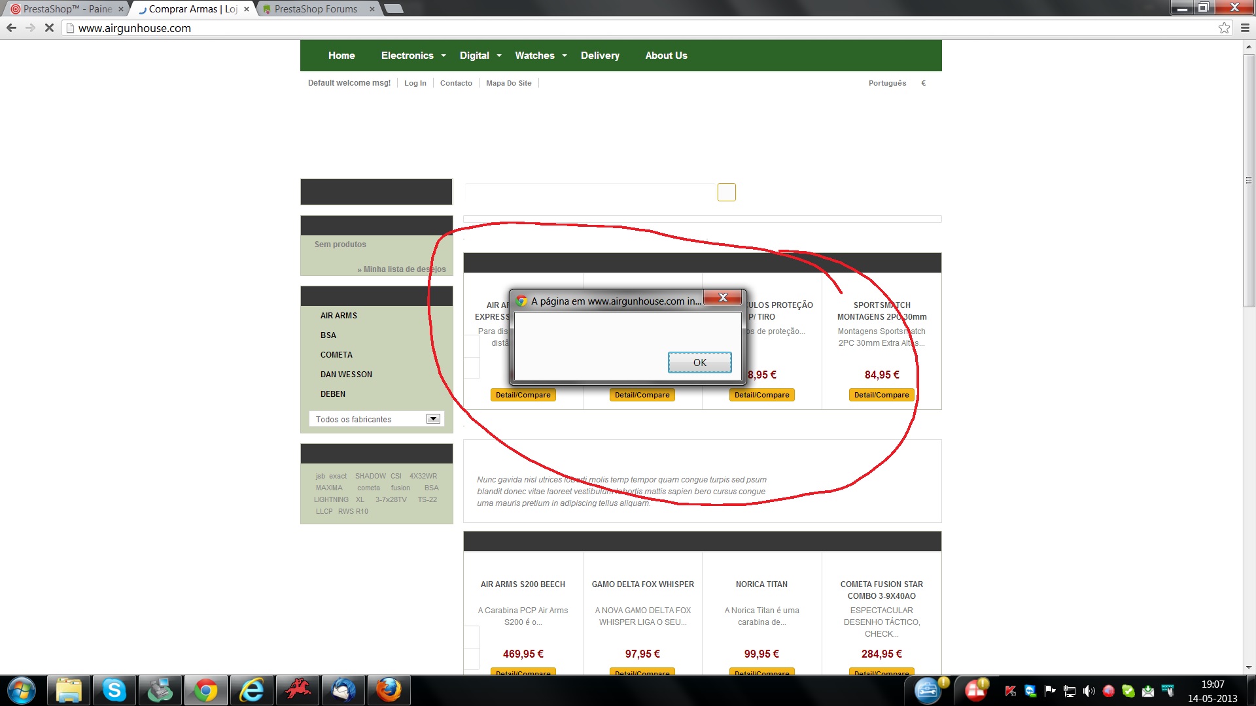Image resolution: width=1256 pixels, height=706 pixels.
Task: Open the € currency selector
Action: point(923,83)
